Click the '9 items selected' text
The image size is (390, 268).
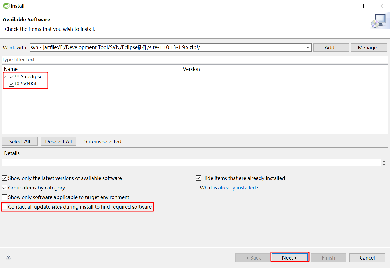click(x=103, y=141)
